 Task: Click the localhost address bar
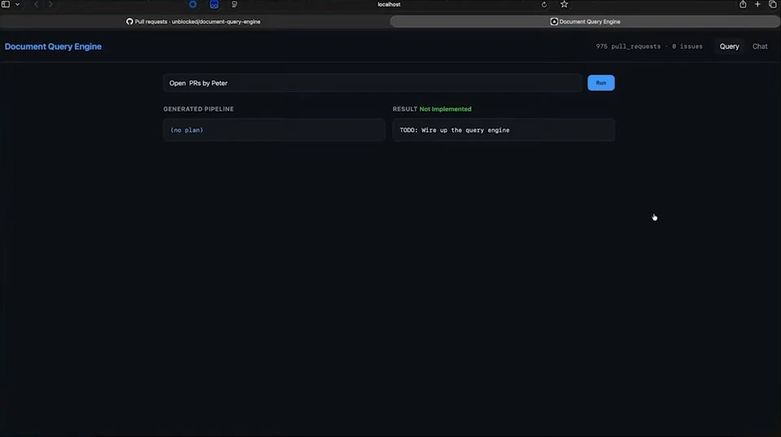click(389, 5)
